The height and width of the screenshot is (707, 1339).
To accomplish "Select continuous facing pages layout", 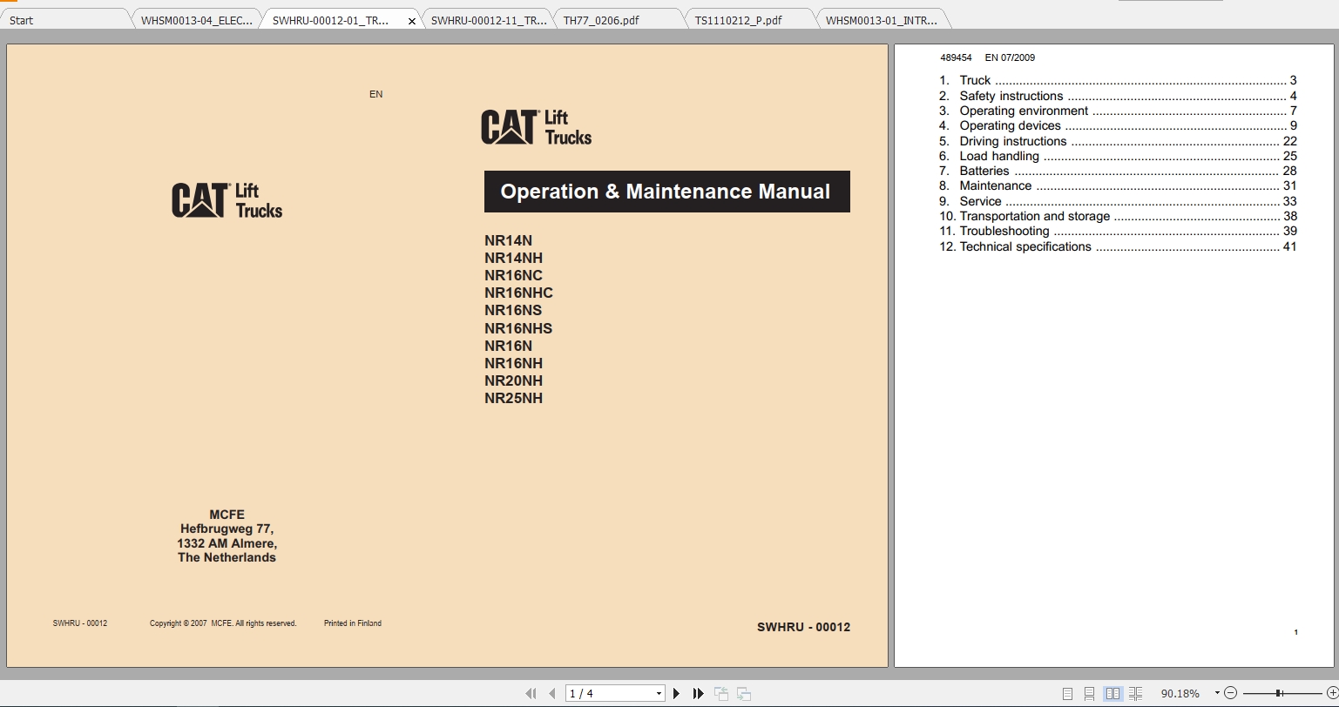I will (1135, 692).
